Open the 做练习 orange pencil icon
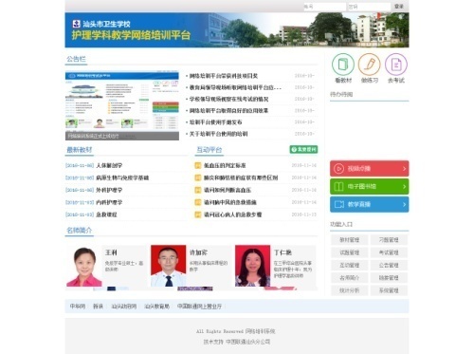This screenshot has width=474, height=354. click(369, 65)
